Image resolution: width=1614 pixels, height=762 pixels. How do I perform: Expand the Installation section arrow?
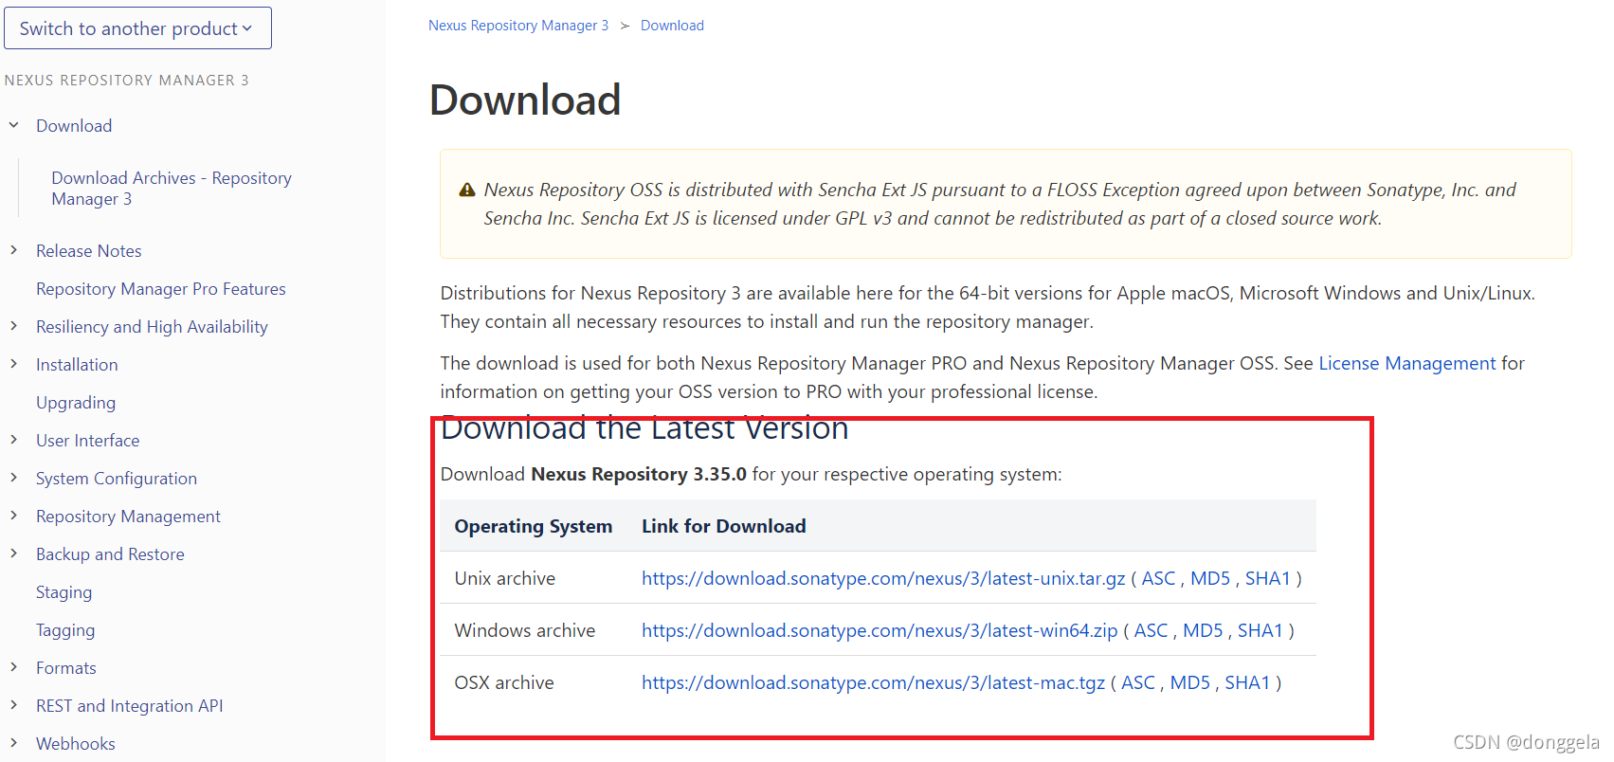coord(14,364)
